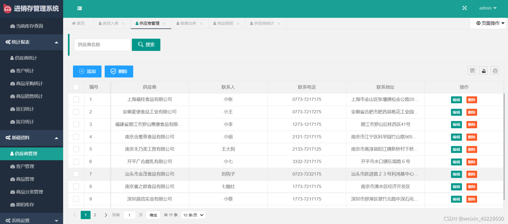Click the fullscreen expand icon in the header
Screen dimensions: 508x224
pos(465,8)
